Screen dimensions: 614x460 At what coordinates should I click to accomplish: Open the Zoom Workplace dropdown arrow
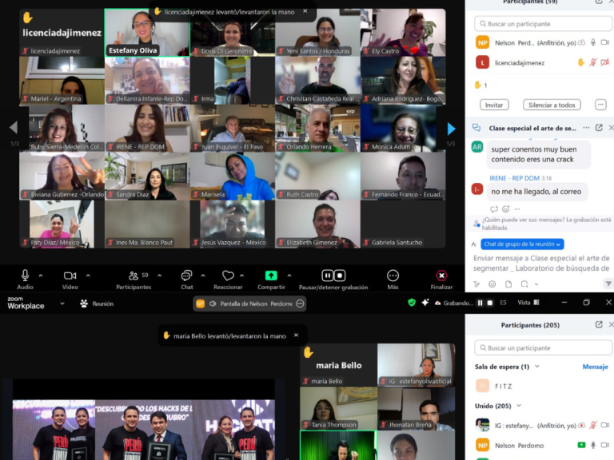pos(62,303)
